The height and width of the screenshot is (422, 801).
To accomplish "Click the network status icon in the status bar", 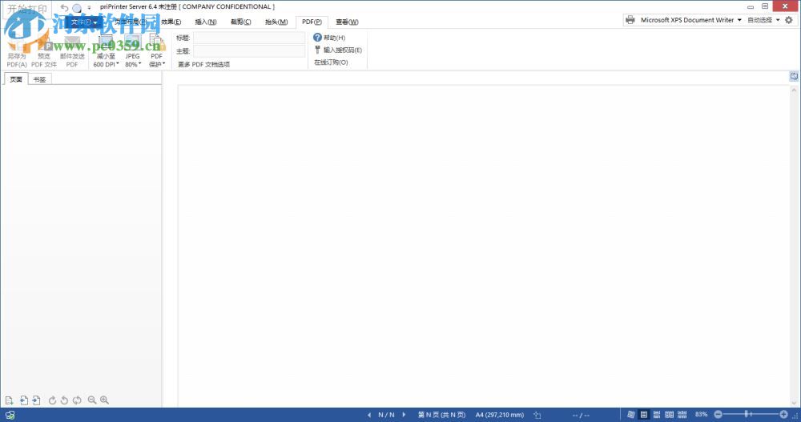I will tap(10, 415).
